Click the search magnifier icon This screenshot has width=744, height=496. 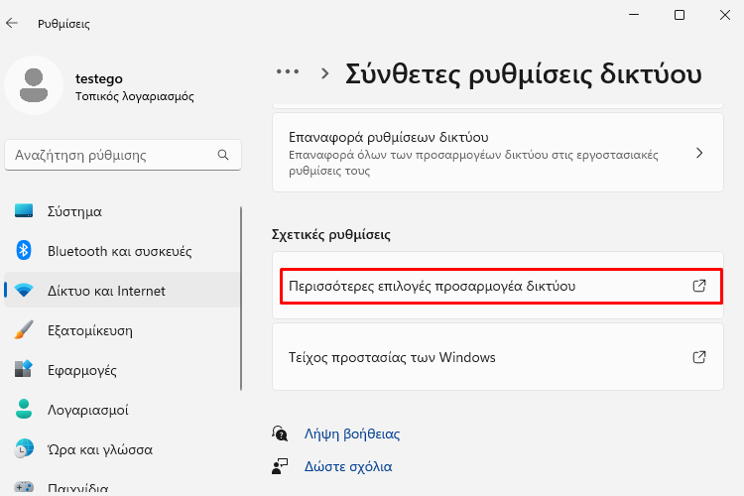(x=223, y=155)
